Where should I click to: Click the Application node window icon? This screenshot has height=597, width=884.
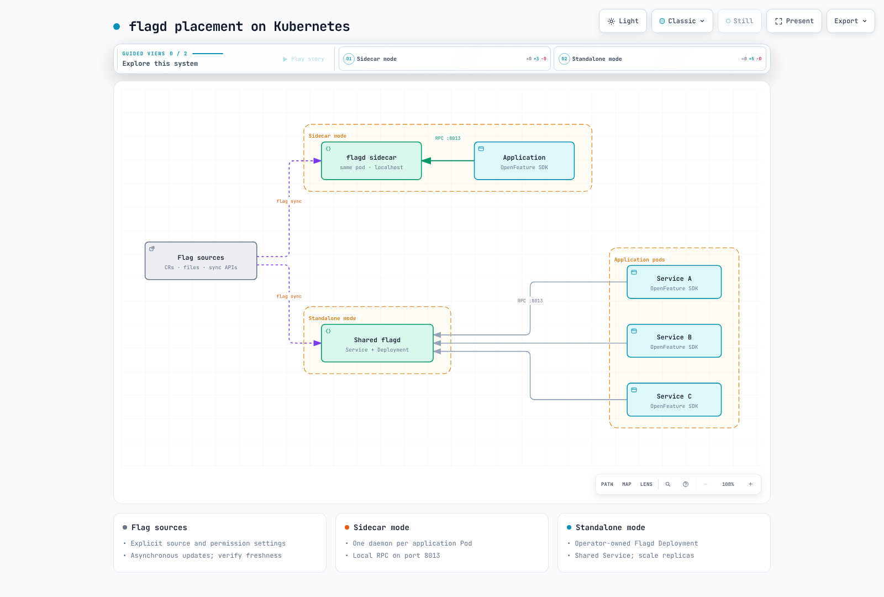481,149
